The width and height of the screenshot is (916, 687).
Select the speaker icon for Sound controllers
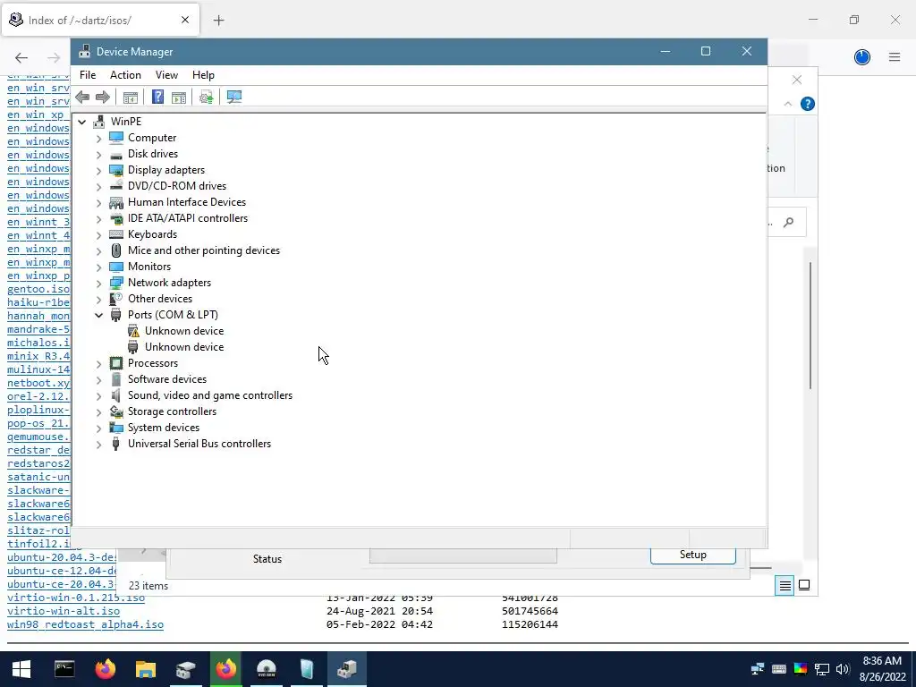116,395
